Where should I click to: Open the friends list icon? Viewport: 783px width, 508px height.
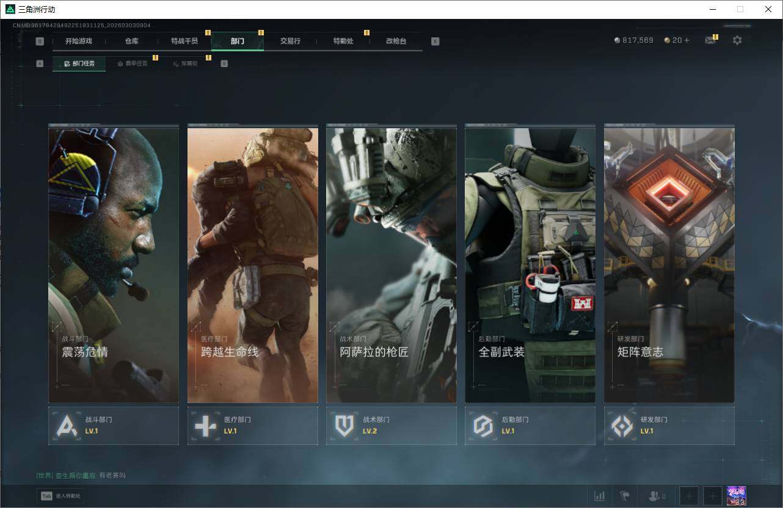(655, 496)
